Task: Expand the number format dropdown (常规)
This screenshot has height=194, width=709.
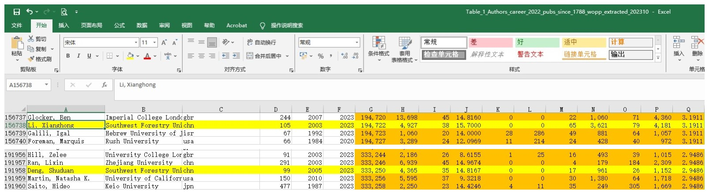Action: (x=357, y=42)
